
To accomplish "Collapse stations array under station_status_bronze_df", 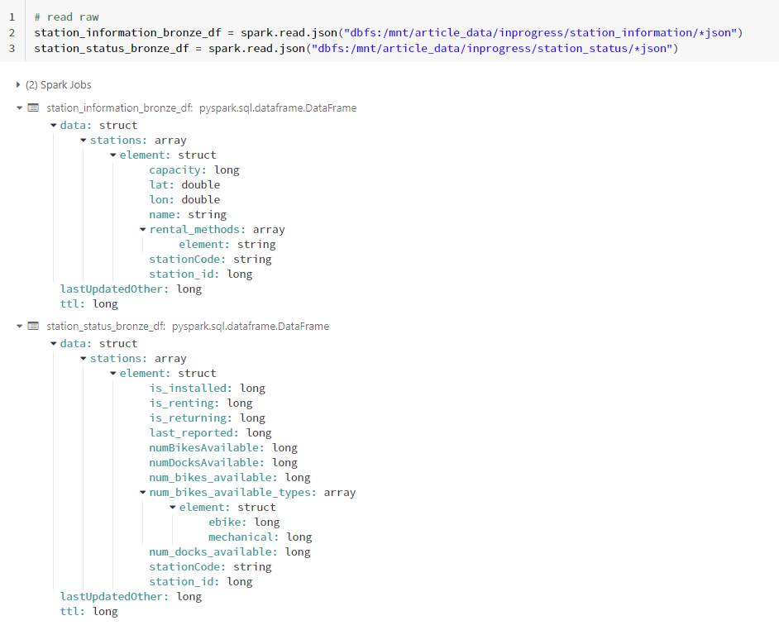I will coord(84,359).
